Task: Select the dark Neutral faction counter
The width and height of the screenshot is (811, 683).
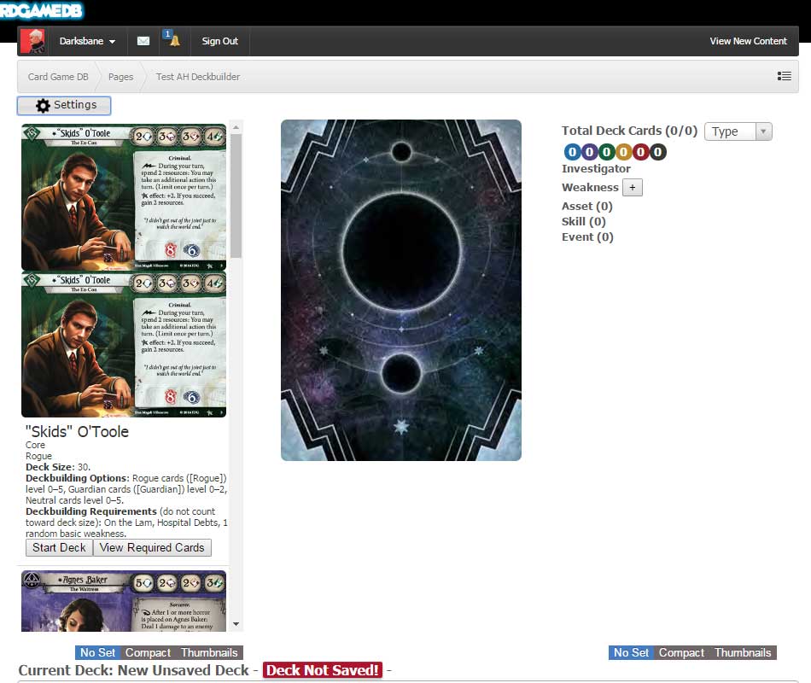Action: click(x=657, y=152)
